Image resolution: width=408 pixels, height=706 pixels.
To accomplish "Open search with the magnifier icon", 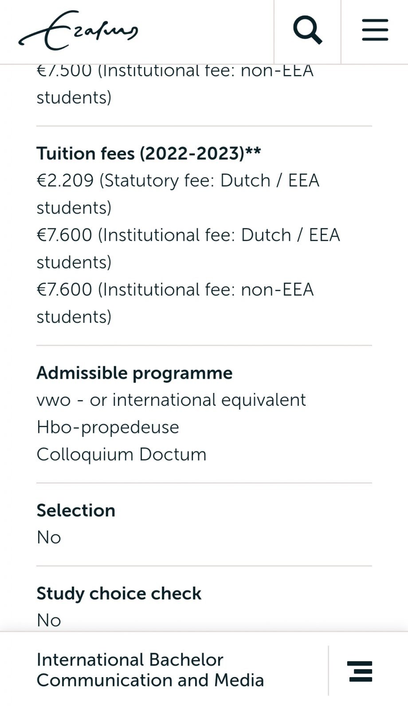I will point(307,31).
